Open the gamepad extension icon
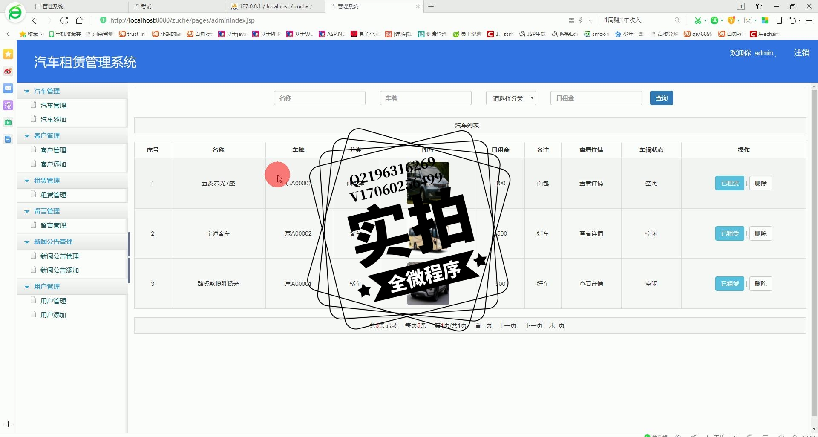The height and width of the screenshot is (437, 818). click(x=748, y=20)
